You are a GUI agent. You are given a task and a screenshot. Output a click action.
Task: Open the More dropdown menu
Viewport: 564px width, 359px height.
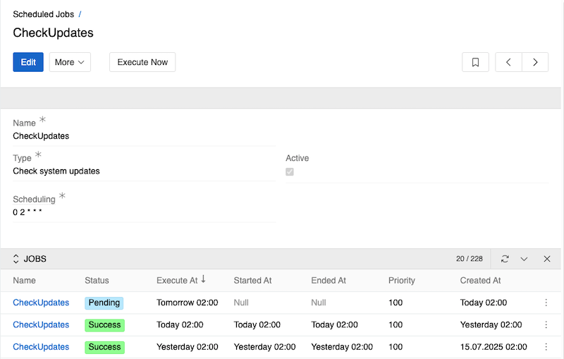(x=70, y=62)
